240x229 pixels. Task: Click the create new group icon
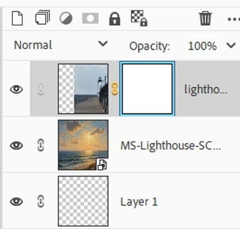(43, 18)
